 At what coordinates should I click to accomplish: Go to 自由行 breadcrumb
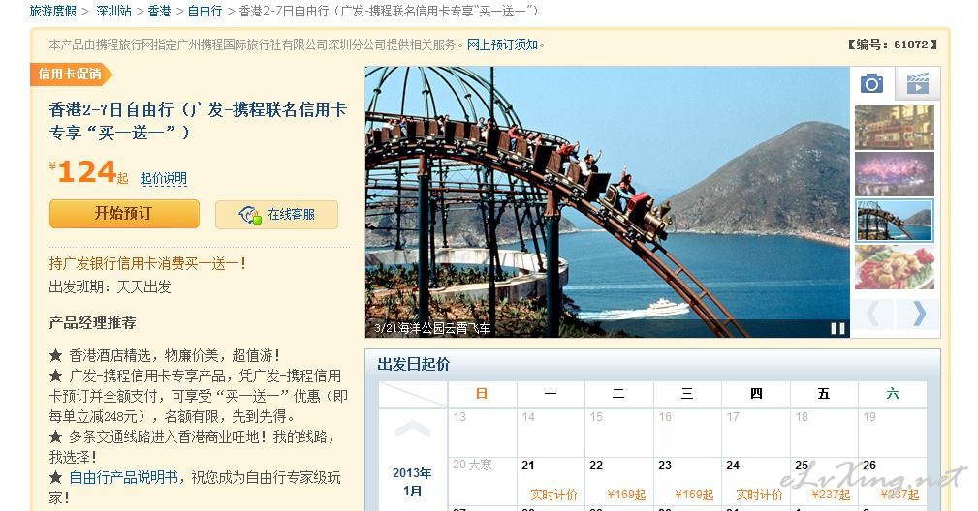pyautogui.click(x=205, y=12)
